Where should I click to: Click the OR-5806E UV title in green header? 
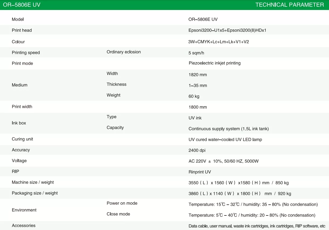coord(22,5)
